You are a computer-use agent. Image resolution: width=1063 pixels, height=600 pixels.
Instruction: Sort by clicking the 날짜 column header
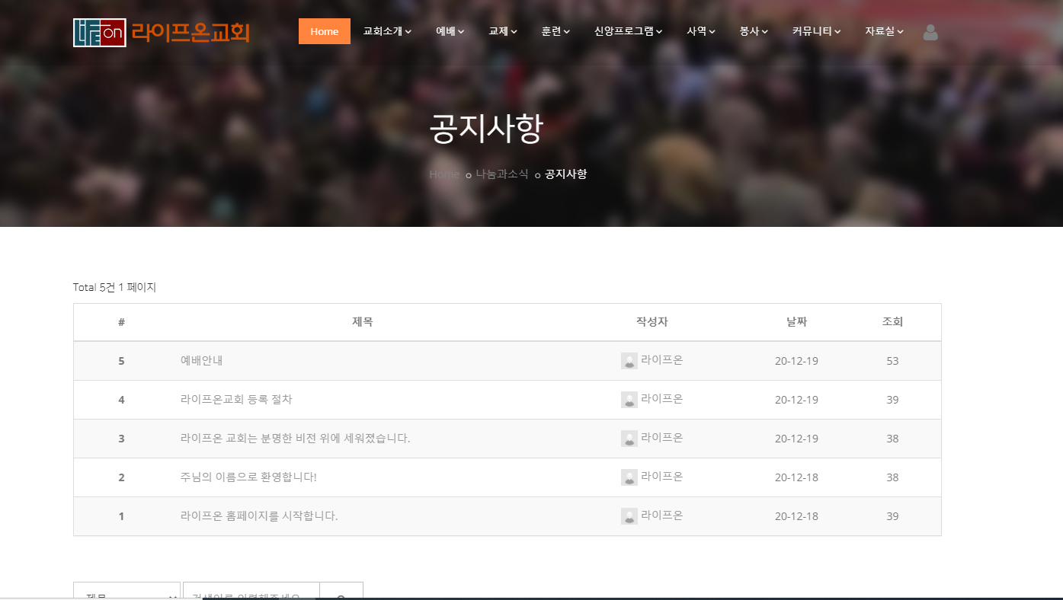796,321
